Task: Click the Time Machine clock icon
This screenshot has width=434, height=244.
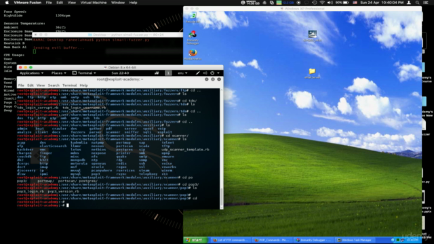Action: (315, 3)
